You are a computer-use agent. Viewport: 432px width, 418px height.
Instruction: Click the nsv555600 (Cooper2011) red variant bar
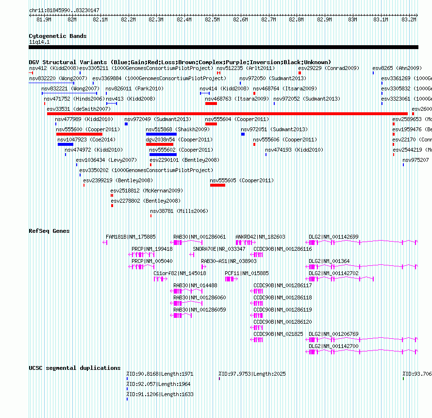(x=79, y=134)
